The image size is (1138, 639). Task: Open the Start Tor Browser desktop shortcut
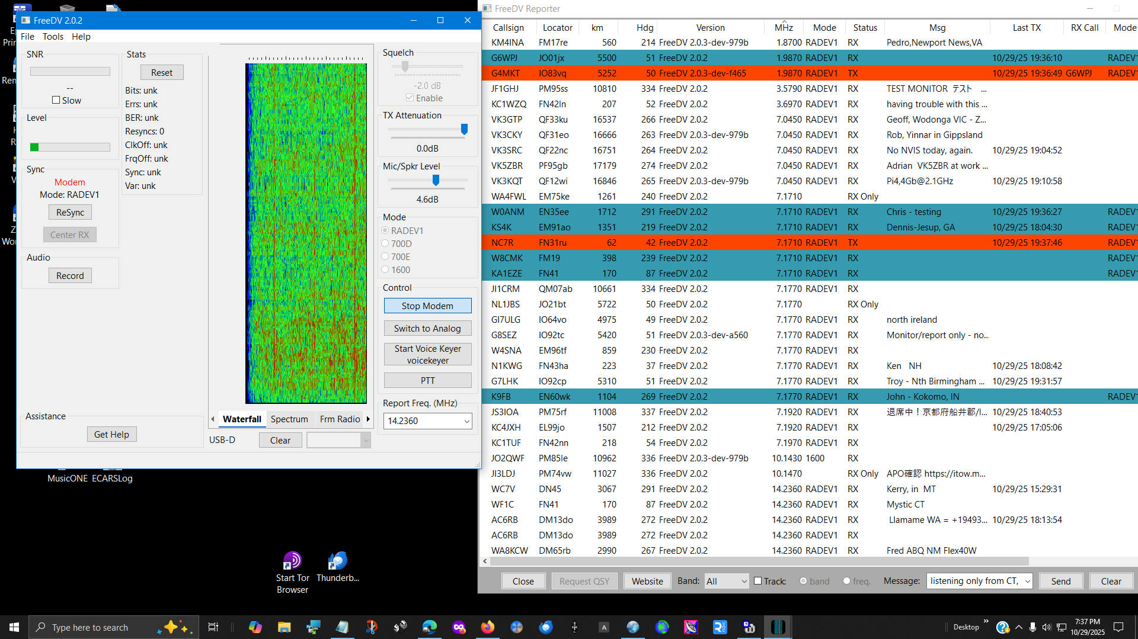(292, 561)
